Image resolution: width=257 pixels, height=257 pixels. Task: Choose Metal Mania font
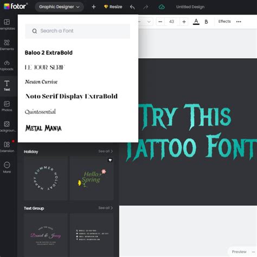(x=43, y=128)
